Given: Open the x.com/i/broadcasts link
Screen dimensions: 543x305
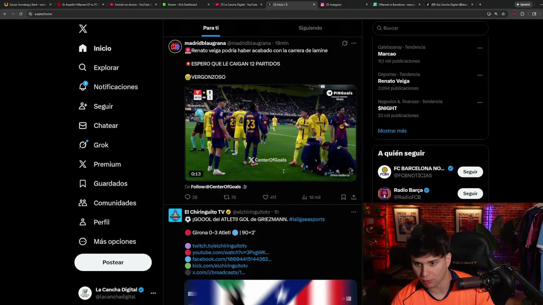Looking at the screenshot, I should (218, 272).
